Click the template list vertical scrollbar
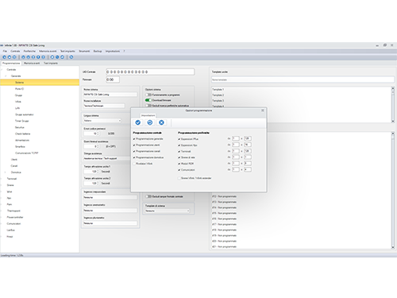 pyautogui.click(x=393, y=105)
